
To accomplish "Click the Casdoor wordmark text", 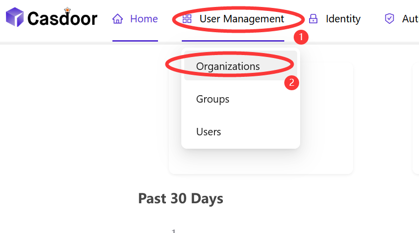I will [x=62, y=19].
